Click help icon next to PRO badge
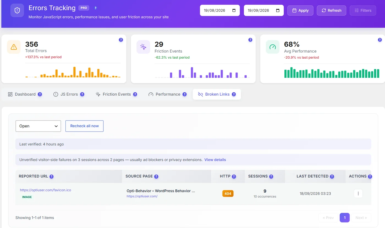 [x=95, y=8]
